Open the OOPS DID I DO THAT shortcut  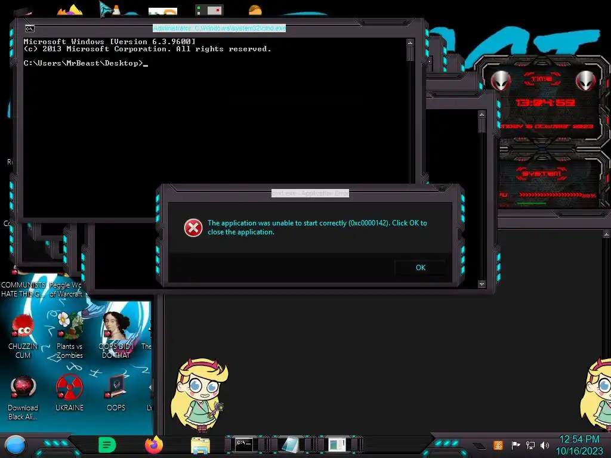116,336
